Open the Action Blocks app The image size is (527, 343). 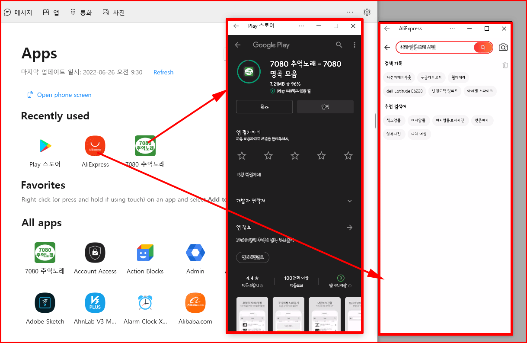click(145, 253)
